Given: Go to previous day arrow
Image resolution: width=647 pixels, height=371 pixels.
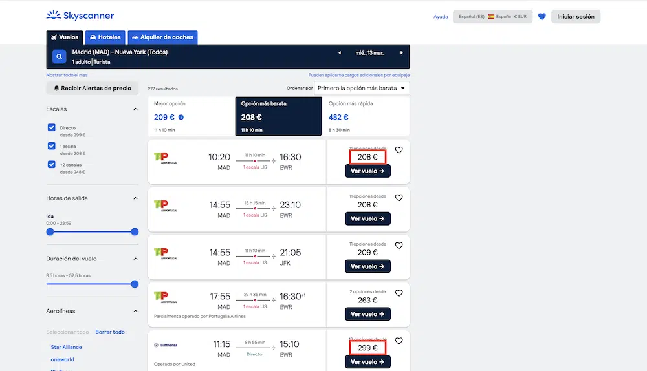Looking at the screenshot, I should click(340, 53).
